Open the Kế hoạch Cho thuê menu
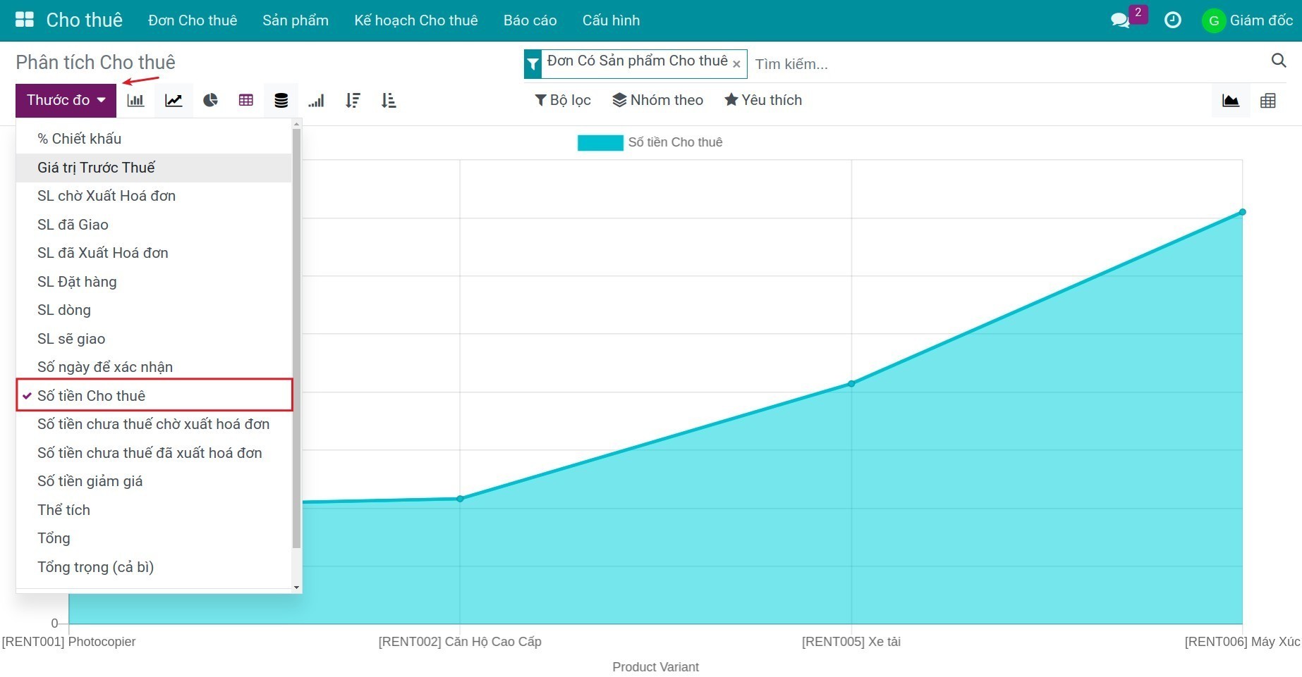Viewport: 1302px width, 677px height. pyautogui.click(x=416, y=20)
